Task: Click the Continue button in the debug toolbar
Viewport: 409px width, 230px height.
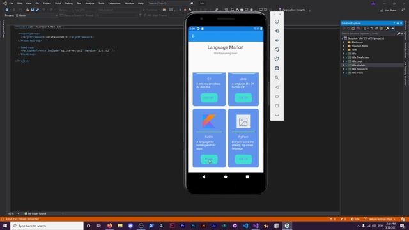Action: point(151,10)
